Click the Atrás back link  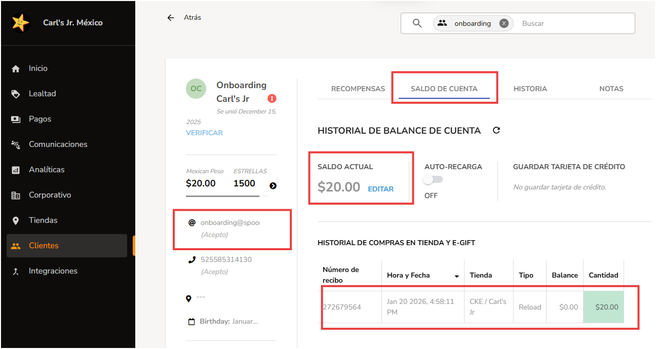click(192, 18)
